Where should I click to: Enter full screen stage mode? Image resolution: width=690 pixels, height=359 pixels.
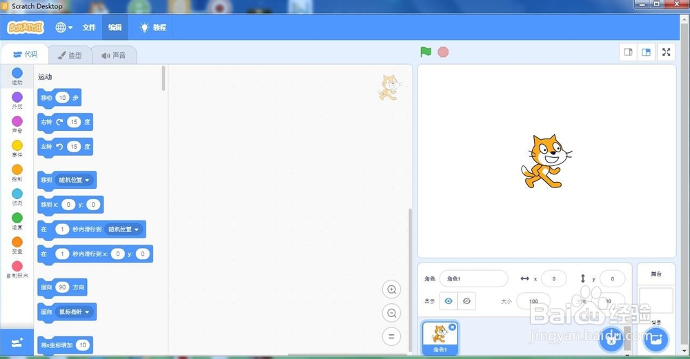(x=667, y=52)
